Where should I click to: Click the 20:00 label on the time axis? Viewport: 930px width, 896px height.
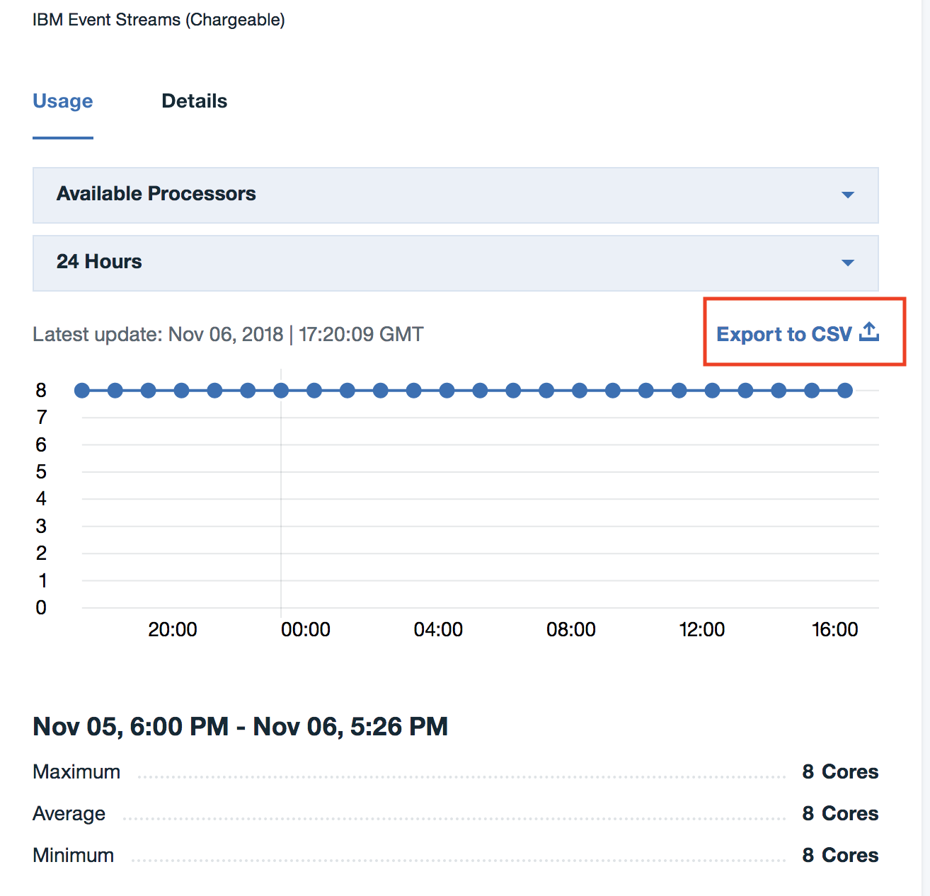173,629
